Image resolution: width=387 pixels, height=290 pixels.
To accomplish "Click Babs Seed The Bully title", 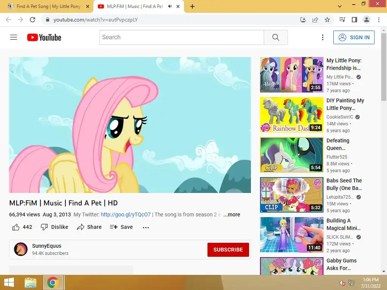I will [x=344, y=184].
